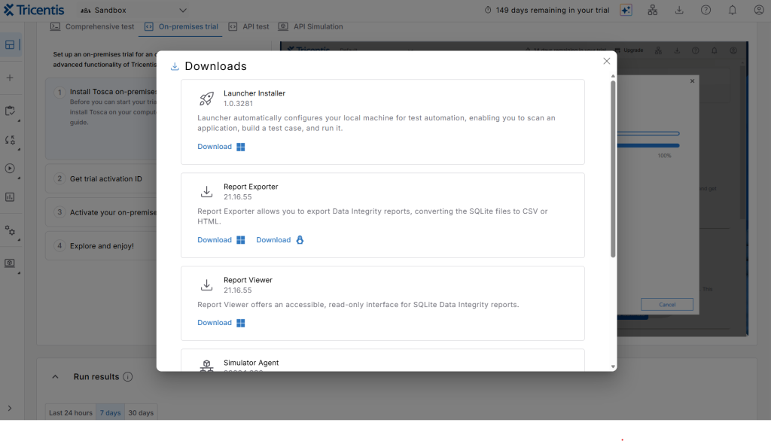771x441 pixels.
Task: Click the scroll-up arrow in Downloads dialog
Action: pos(613,76)
